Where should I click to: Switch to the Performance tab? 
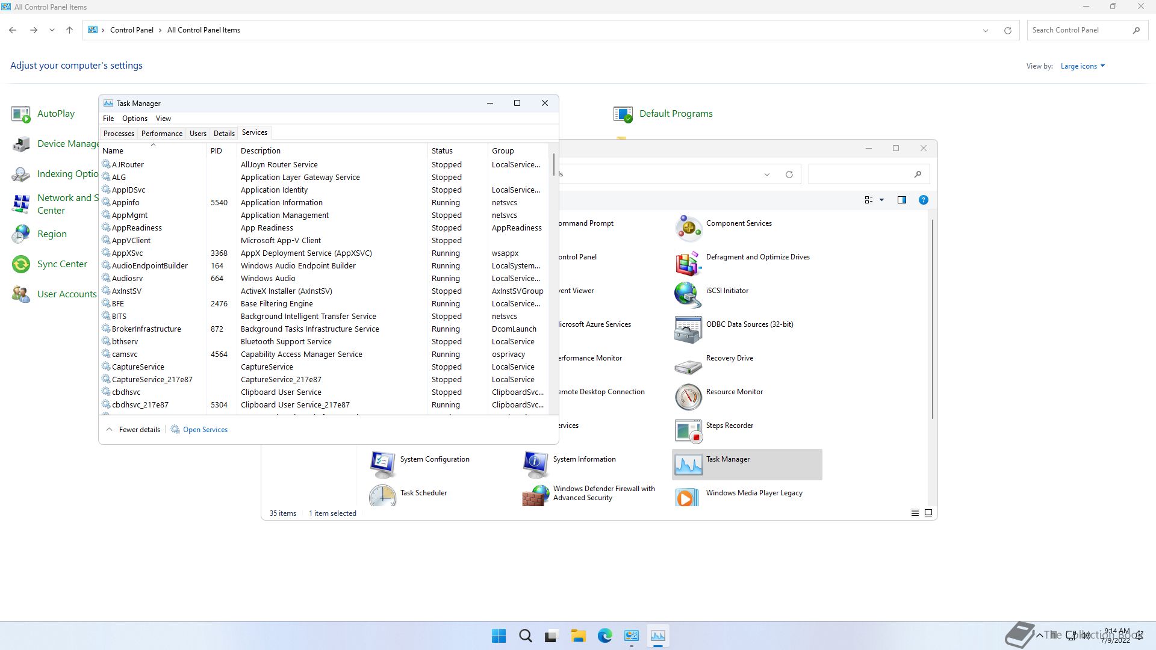pyautogui.click(x=162, y=134)
